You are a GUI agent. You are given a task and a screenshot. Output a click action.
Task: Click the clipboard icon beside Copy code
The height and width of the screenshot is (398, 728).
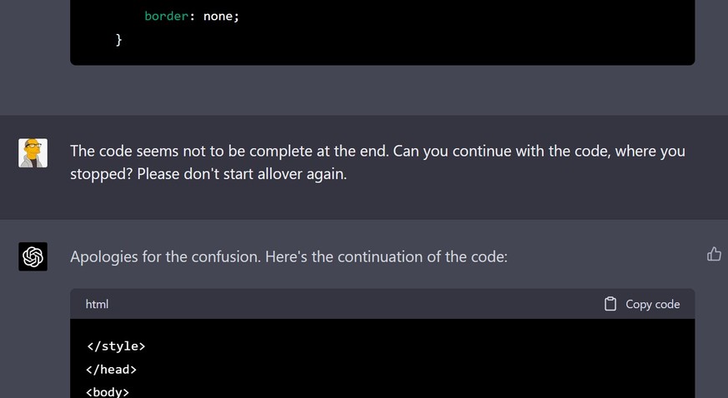[x=610, y=304]
